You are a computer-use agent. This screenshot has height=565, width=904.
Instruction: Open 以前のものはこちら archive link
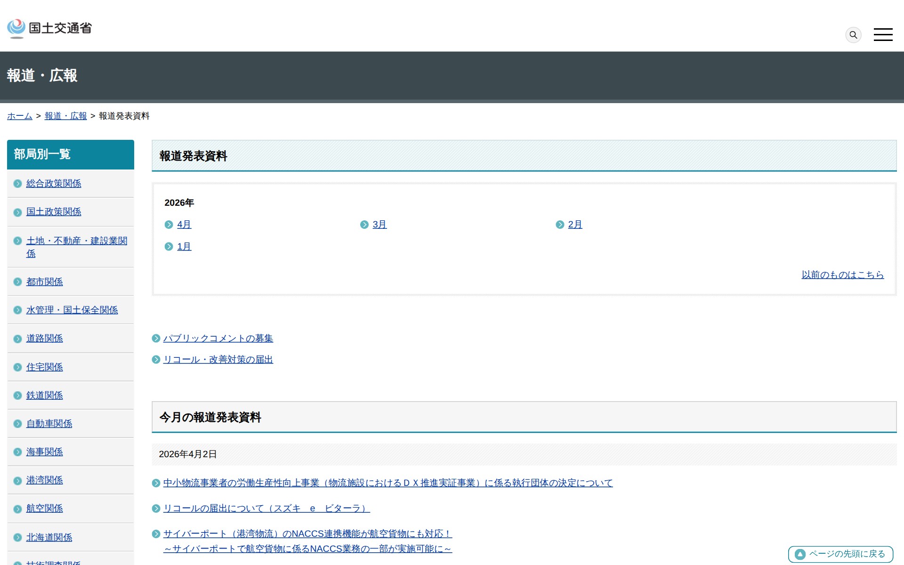[842, 274]
